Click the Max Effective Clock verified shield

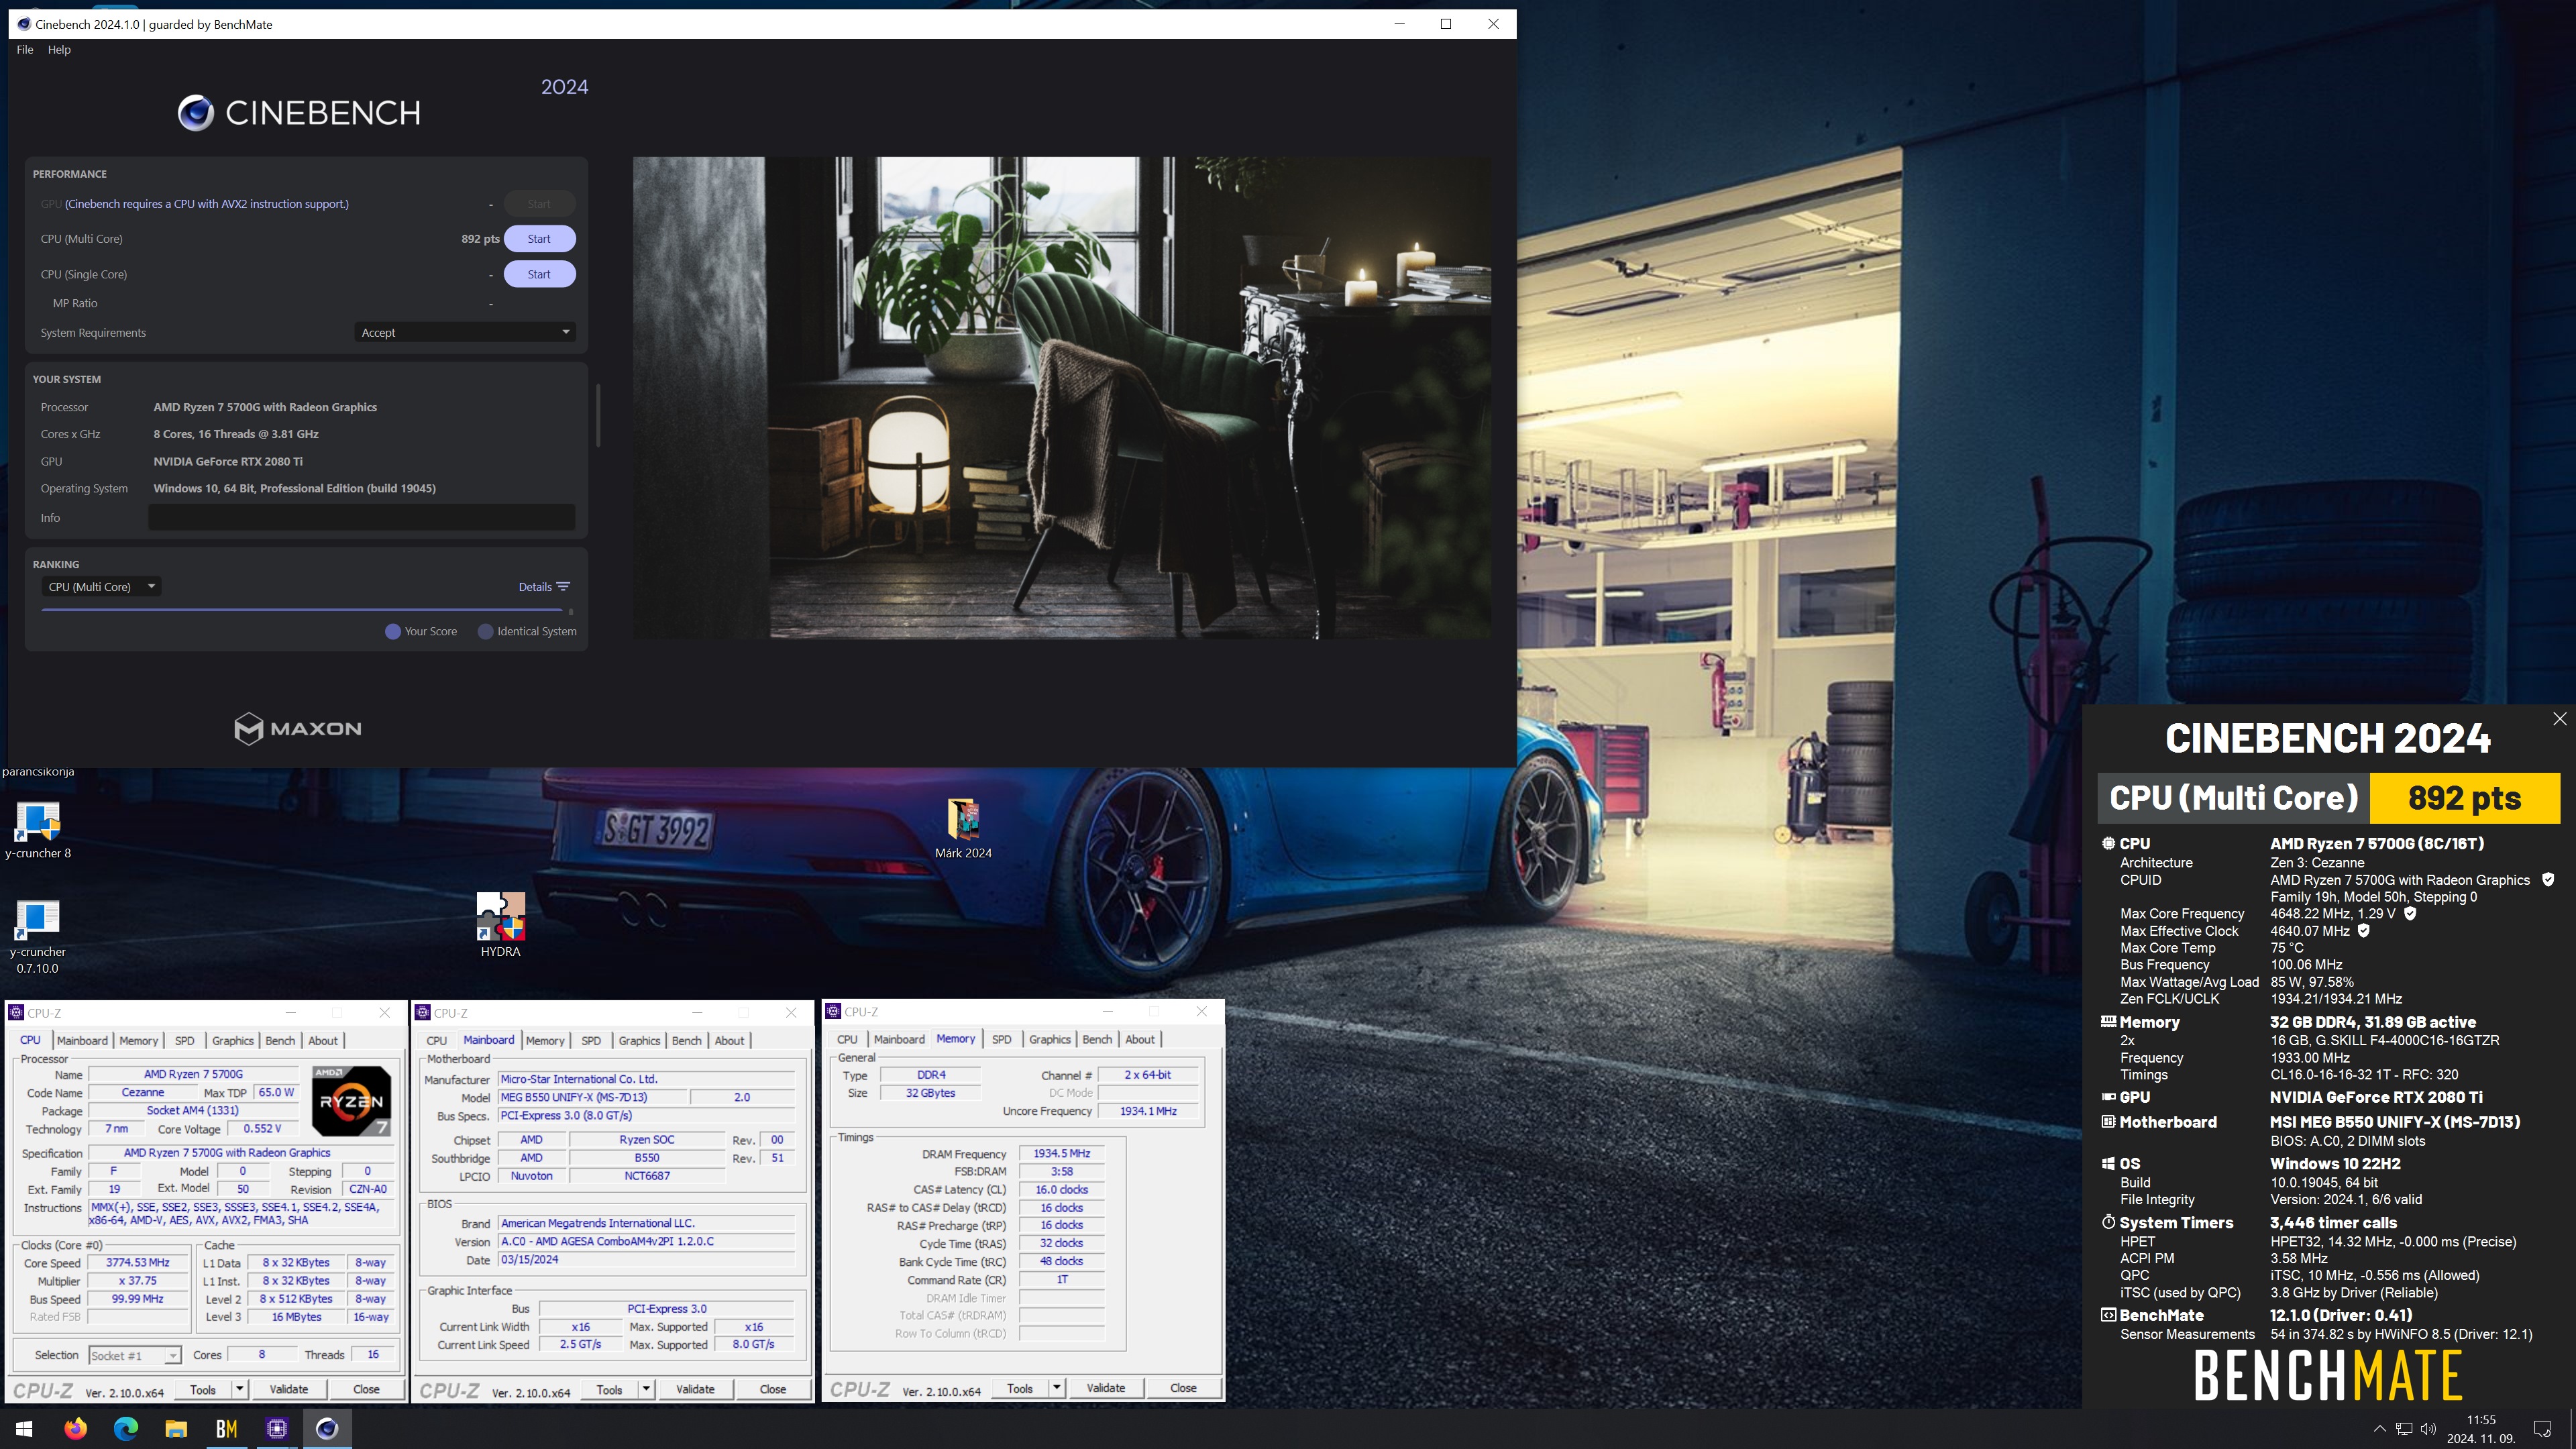point(2364,930)
